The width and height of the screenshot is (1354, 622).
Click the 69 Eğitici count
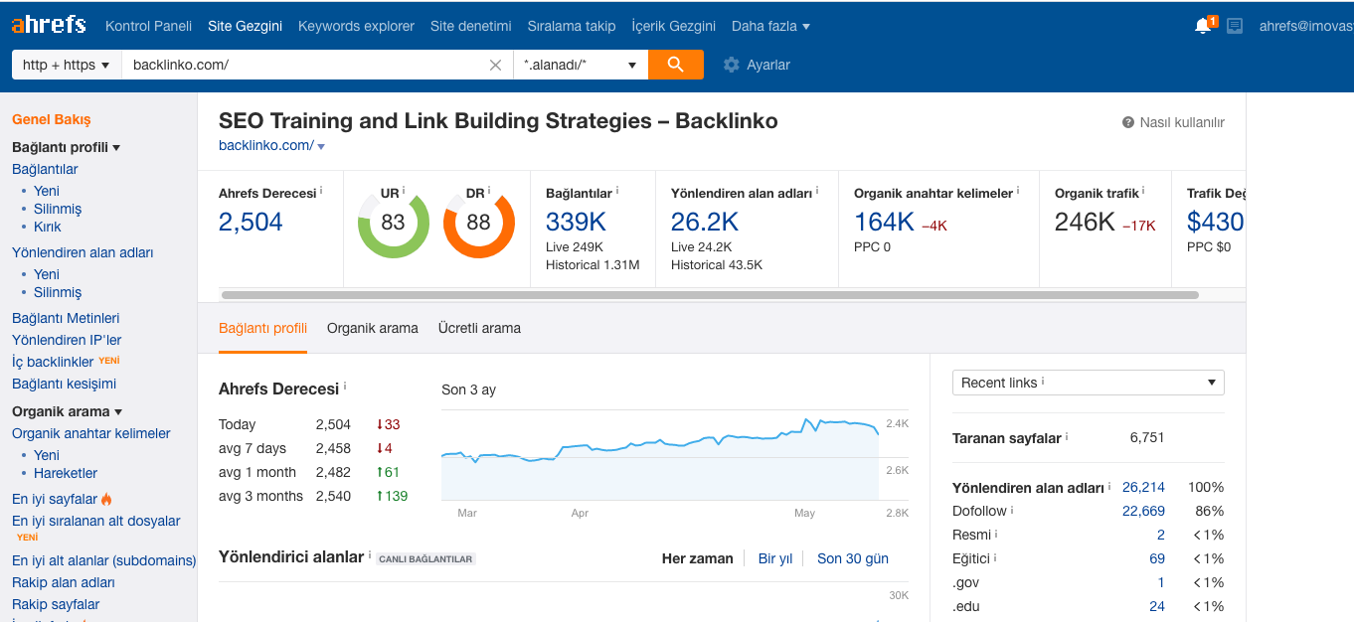click(1157, 558)
